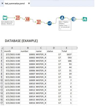Click the cell '5/1/2022 0:00'
The width and height of the screenshot is (101, 108).
tap(12, 103)
